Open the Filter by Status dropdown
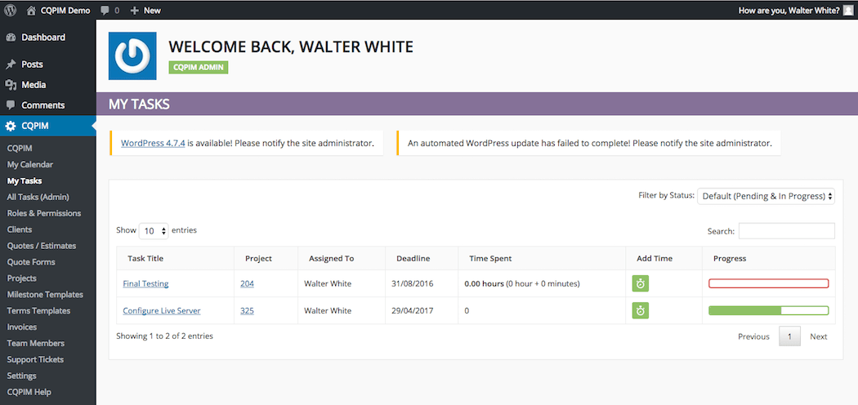 (766, 196)
